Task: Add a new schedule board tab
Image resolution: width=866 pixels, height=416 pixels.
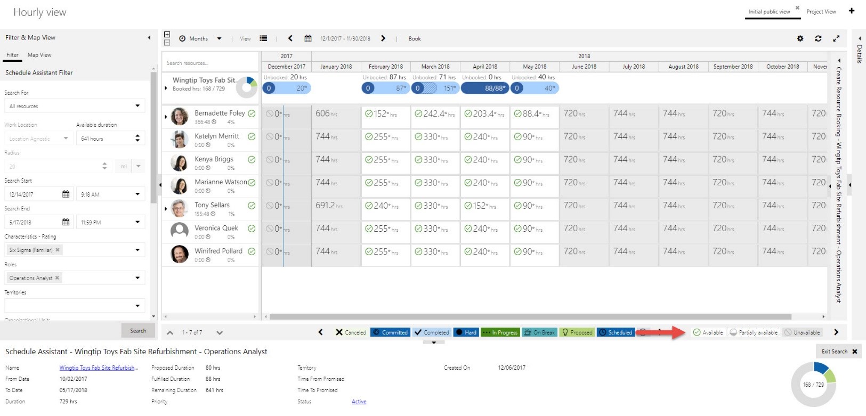Action: coord(852,11)
